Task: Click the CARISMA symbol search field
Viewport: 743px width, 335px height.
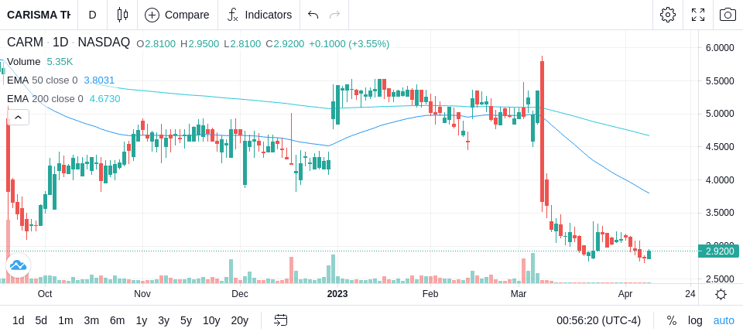Action: point(39,15)
